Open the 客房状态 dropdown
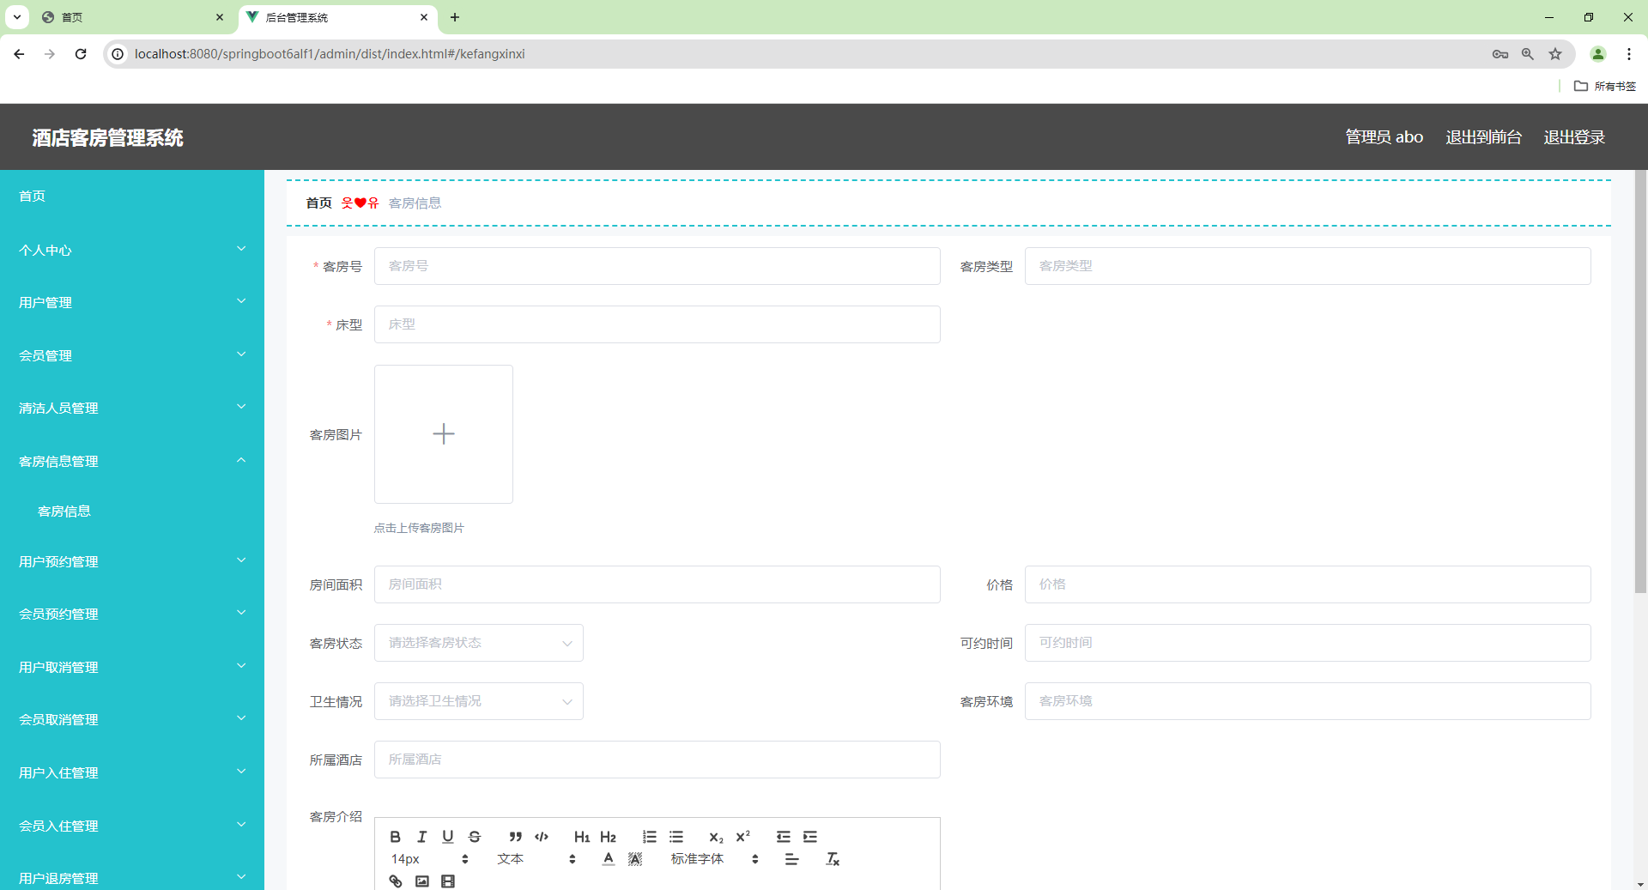Screen dimensions: 1648x890 click(478, 643)
